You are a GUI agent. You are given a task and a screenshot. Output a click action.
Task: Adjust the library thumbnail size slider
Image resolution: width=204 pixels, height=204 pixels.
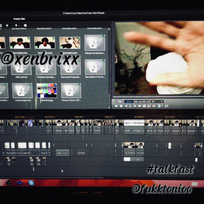click(x=16, y=25)
